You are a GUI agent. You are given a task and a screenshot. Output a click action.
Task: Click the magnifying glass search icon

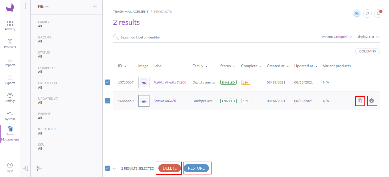tap(116, 37)
